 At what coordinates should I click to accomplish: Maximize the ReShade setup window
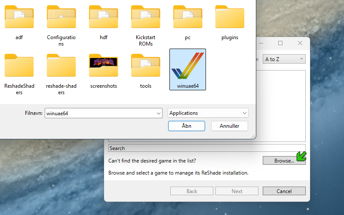[280, 43]
